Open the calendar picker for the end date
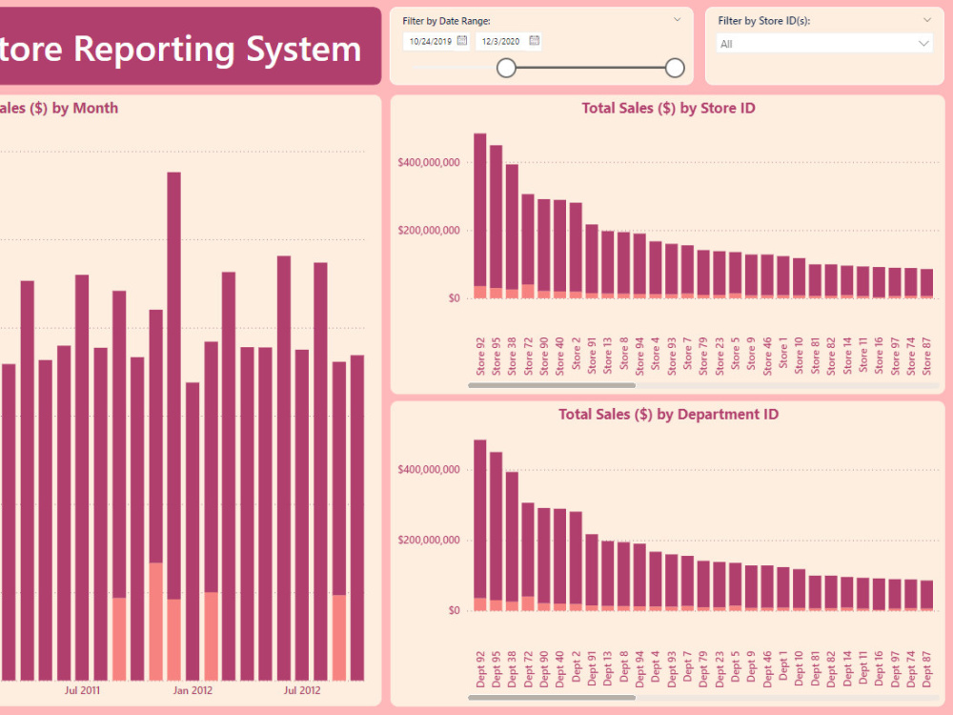The width and height of the screenshot is (953, 715). click(x=534, y=41)
